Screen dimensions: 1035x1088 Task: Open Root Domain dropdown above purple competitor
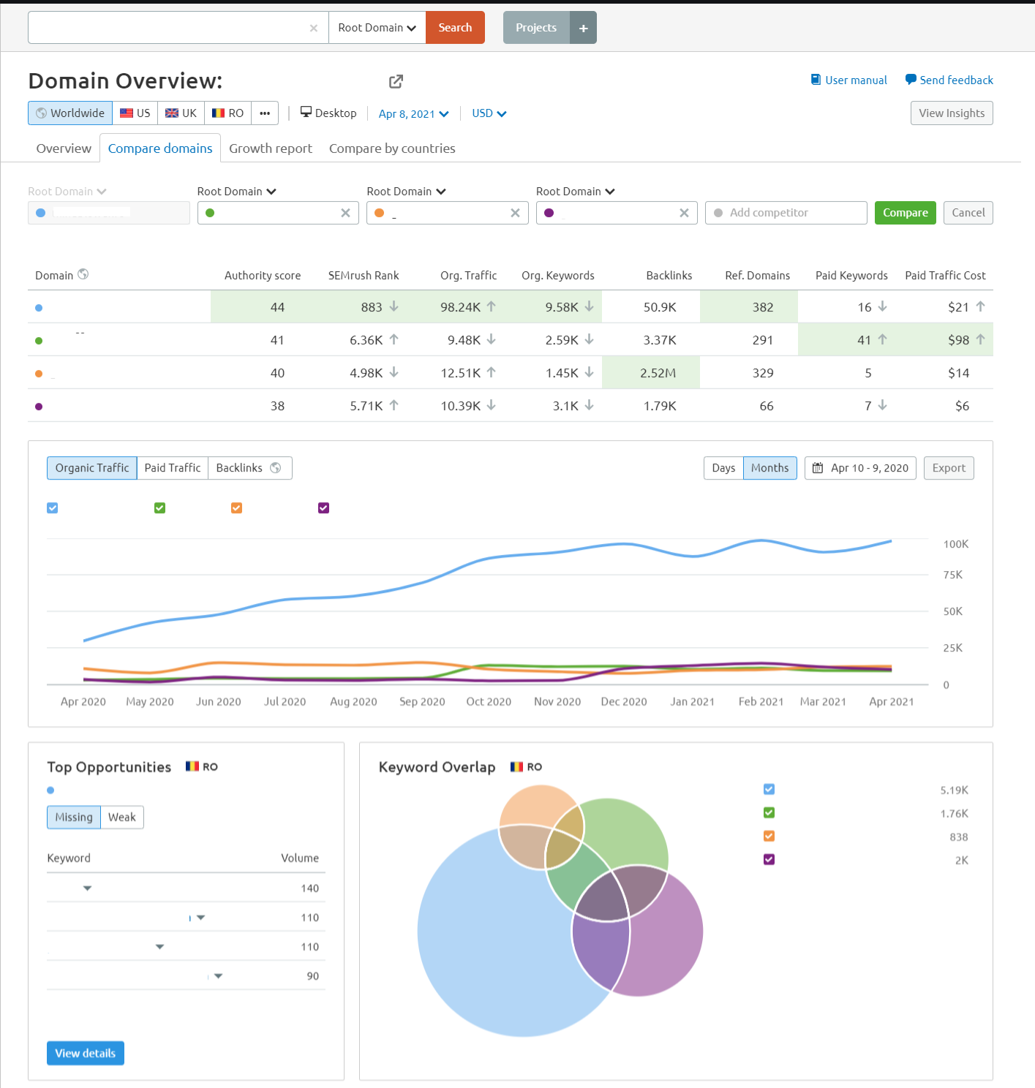click(575, 192)
